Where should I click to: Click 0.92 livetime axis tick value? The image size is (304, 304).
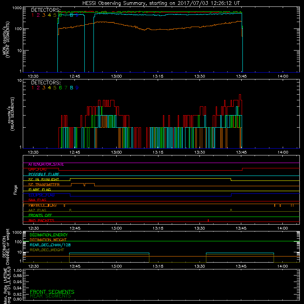(17, 294)
